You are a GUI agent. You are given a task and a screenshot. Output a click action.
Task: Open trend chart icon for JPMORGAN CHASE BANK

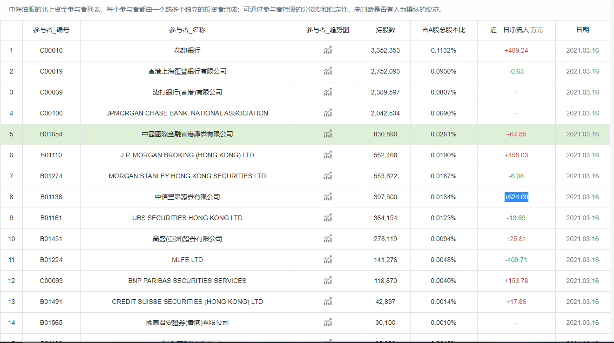coord(328,113)
